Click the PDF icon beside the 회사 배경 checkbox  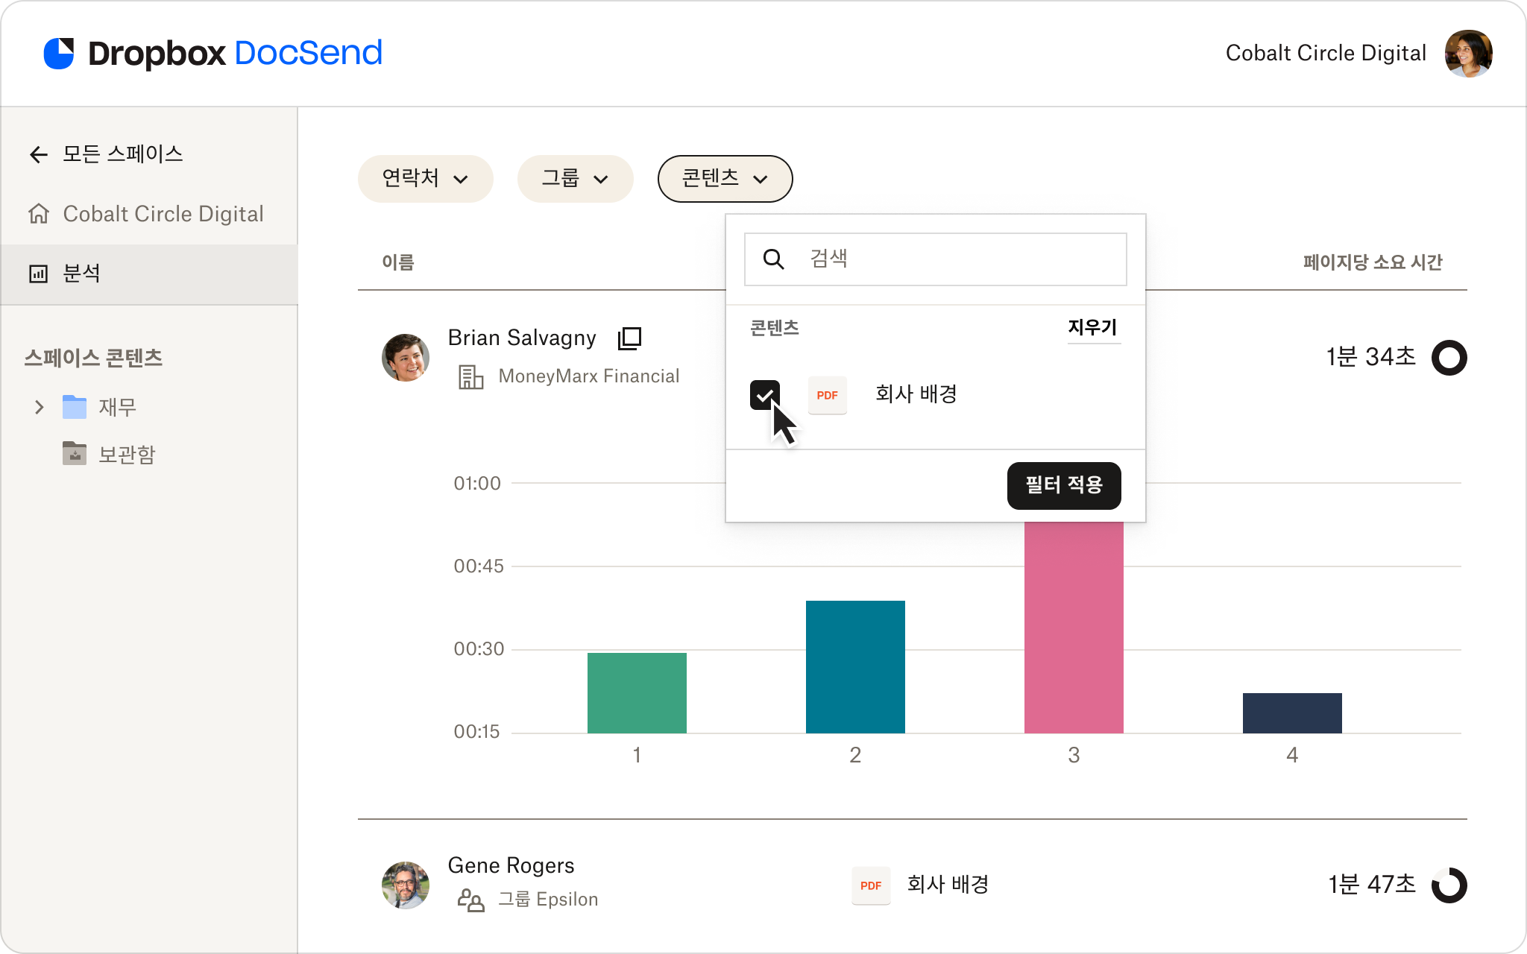coord(828,395)
